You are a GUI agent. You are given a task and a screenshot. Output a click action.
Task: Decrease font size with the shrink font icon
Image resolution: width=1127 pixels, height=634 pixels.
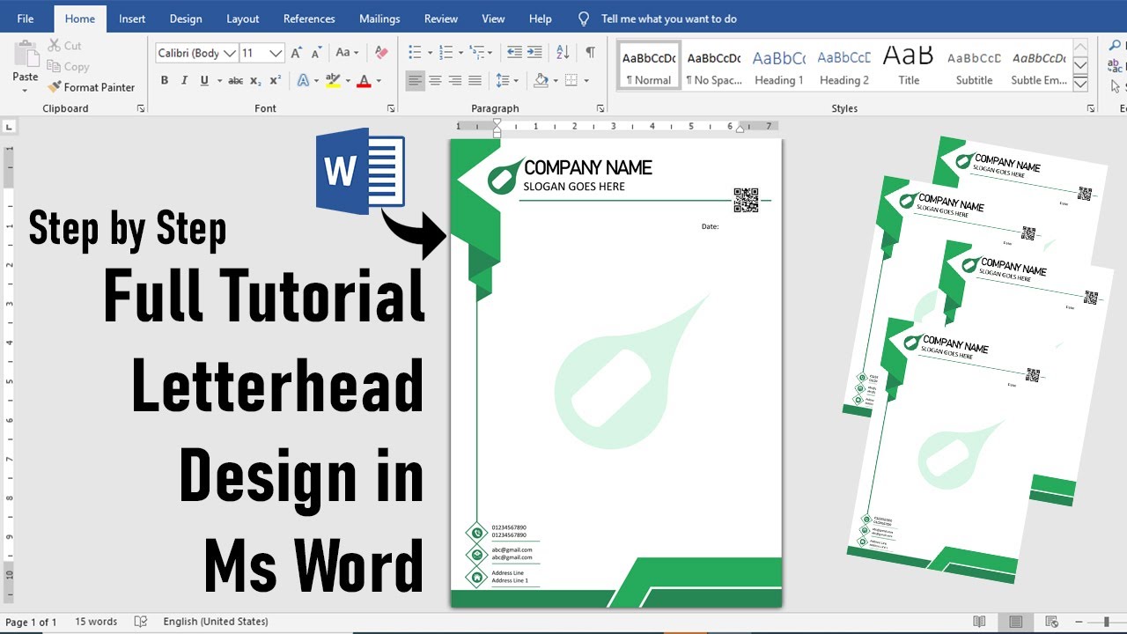point(316,53)
